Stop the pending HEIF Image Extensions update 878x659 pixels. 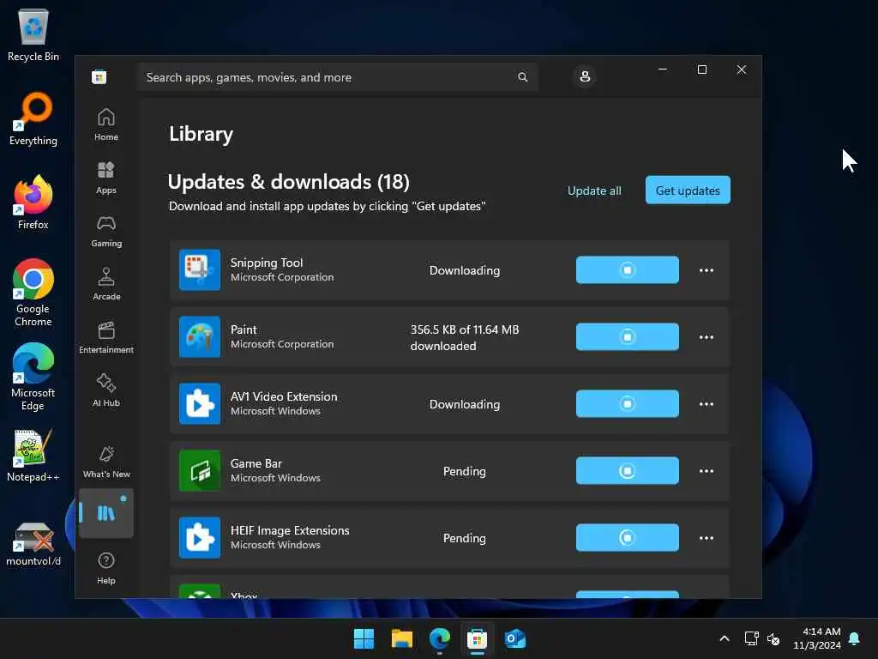point(627,537)
